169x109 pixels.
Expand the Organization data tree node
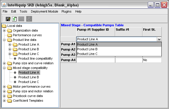(x=4, y=30)
